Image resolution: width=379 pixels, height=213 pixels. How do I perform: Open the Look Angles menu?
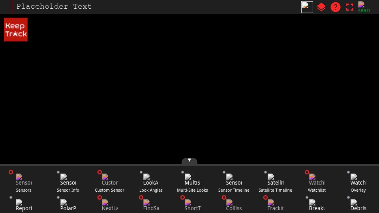pyautogui.click(x=151, y=182)
